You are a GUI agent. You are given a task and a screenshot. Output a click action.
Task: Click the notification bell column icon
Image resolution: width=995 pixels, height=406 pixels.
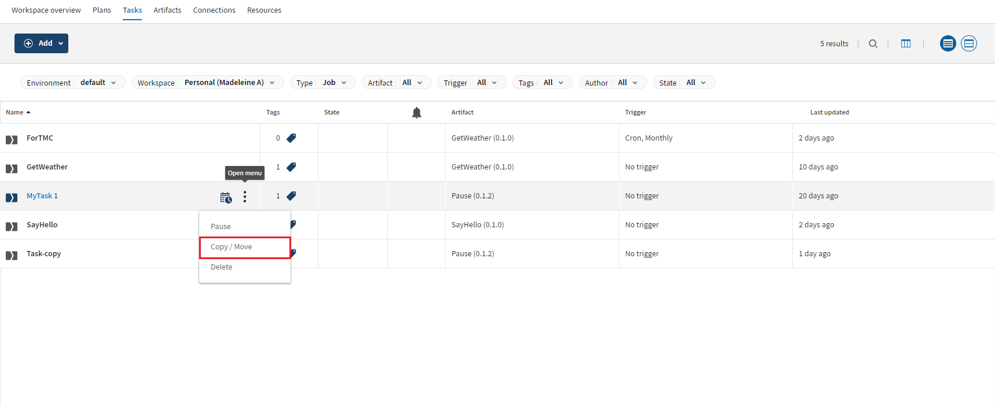(416, 113)
